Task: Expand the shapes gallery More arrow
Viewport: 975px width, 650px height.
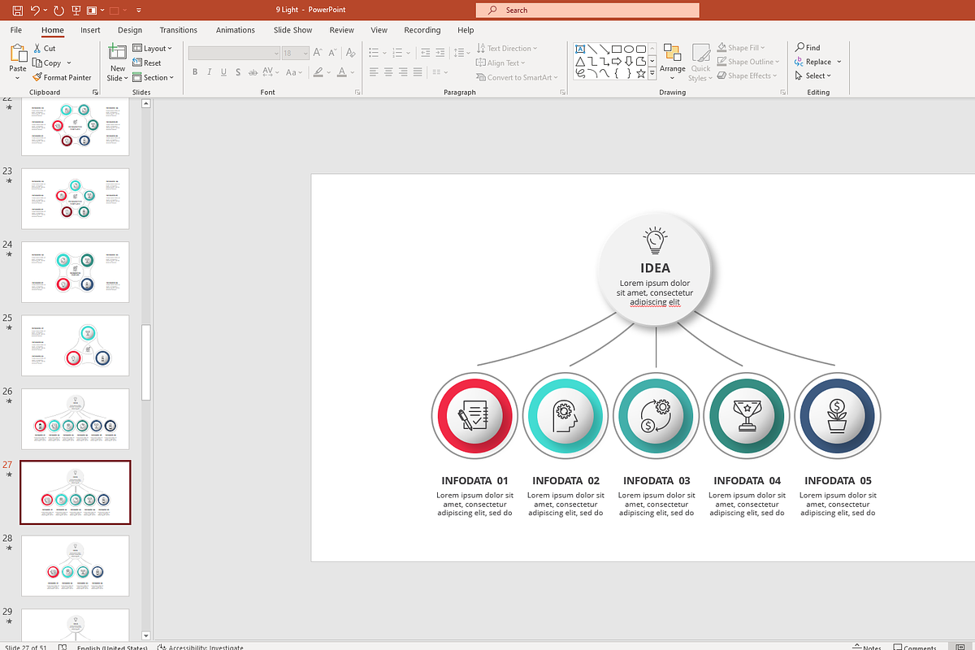Action: click(652, 73)
